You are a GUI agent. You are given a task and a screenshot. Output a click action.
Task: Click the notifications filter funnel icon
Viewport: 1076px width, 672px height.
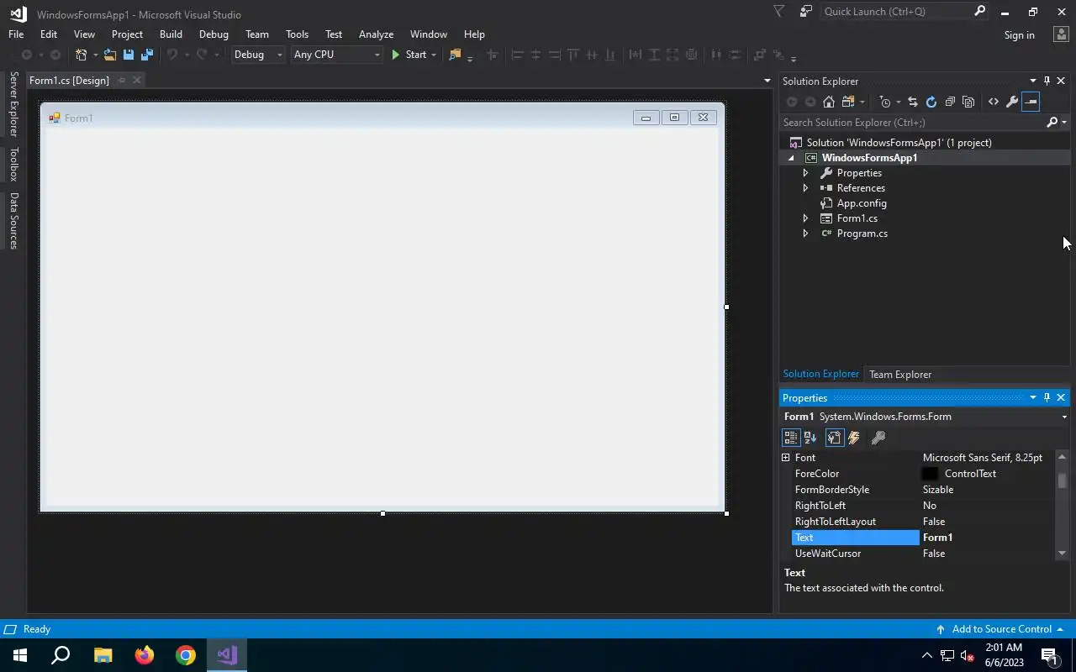(778, 12)
